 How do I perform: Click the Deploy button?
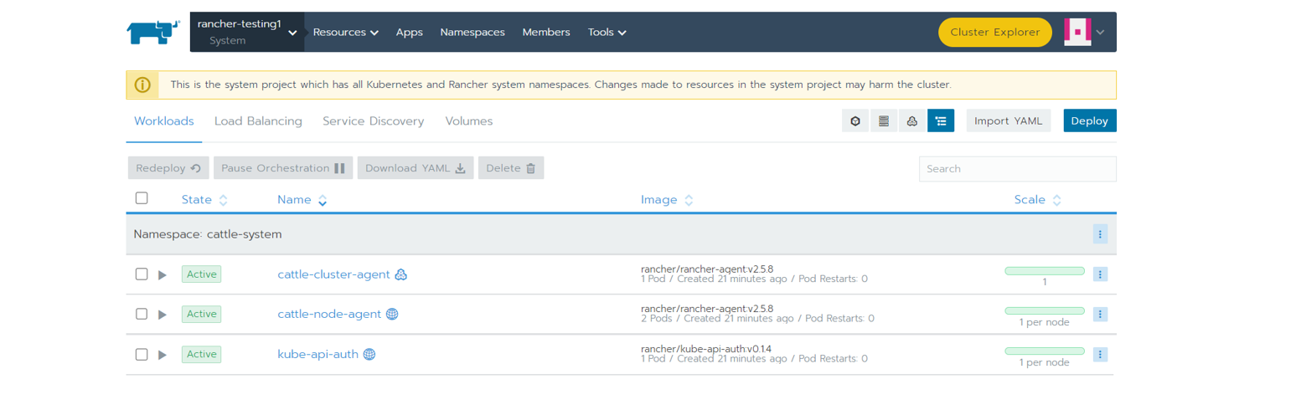pyautogui.click(x=1090, y=120)
